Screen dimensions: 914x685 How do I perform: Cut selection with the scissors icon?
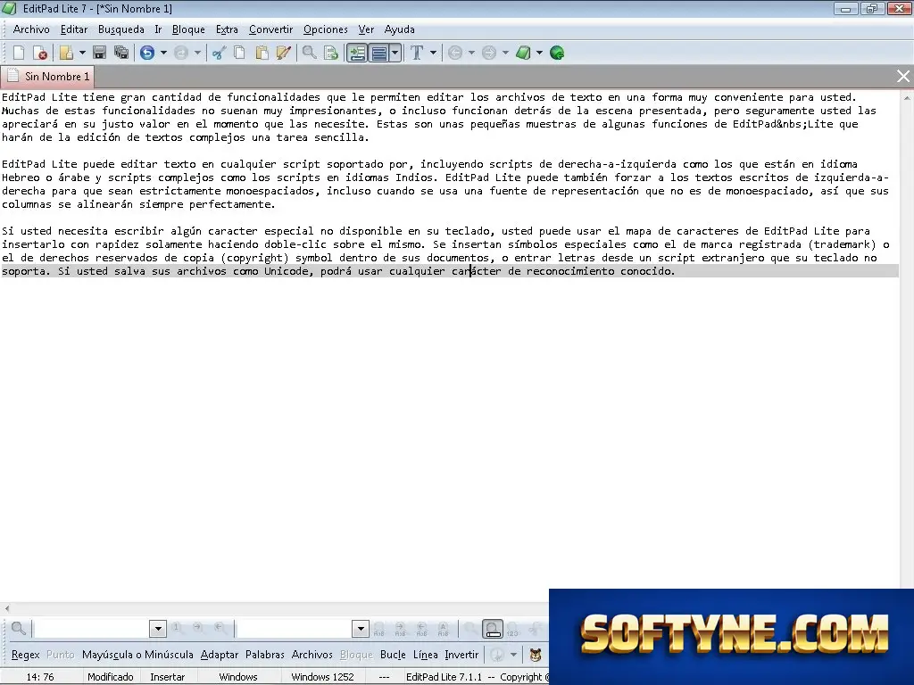(x=219, y=53)
